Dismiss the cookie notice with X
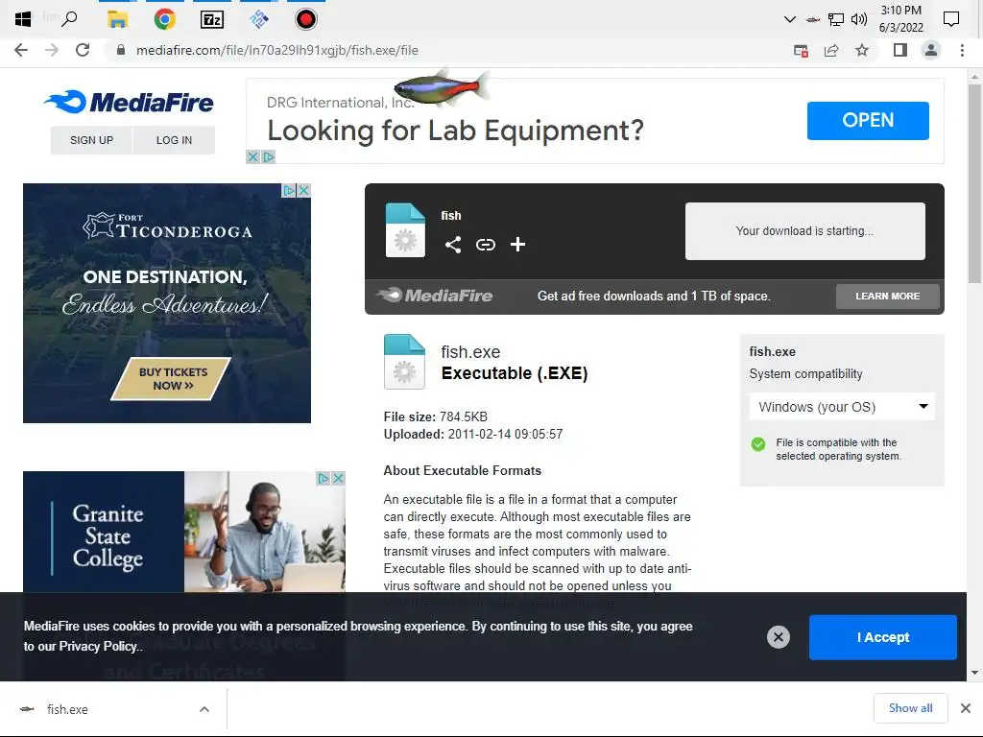The width and height of the screenshot is (983, 737). pyautogui.click(x=778, y=637)
